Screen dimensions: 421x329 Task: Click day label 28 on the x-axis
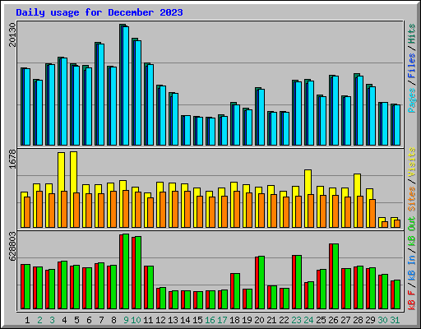(358, 320)
